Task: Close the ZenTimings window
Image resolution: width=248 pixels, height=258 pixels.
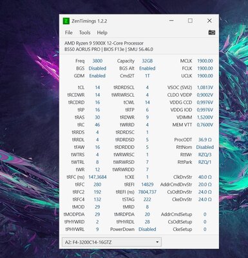Action: coord(209,21)
